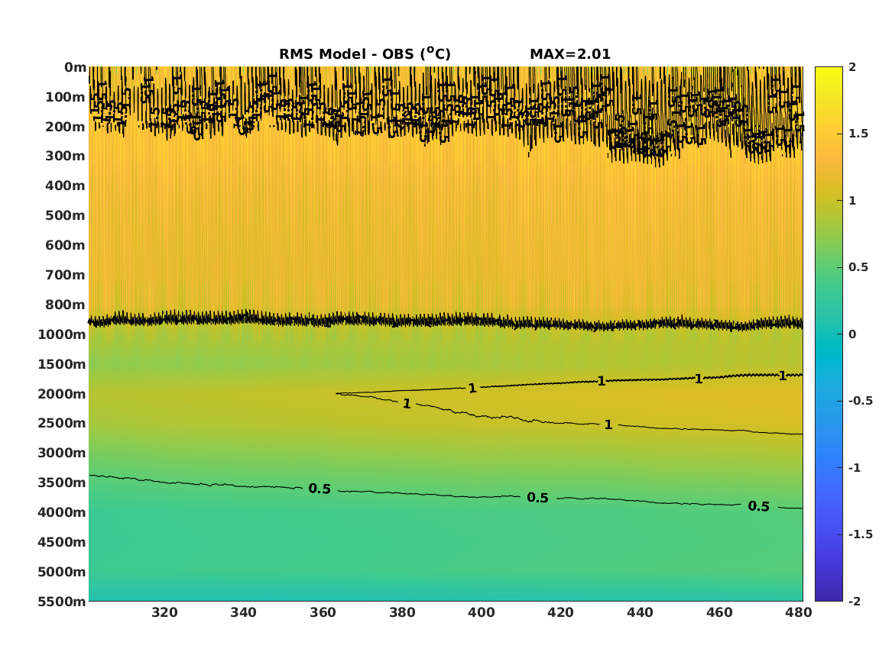The image size is (892, 668).
Task: Click the '700m' depth axis label
Action: pos(66,275)
